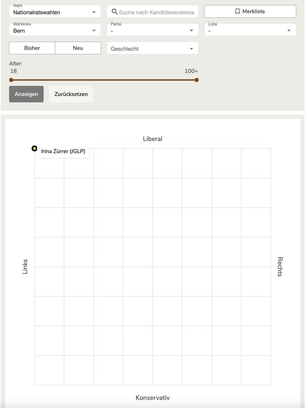Click the Rechts axis label
Viewport: 305px width, 408px height.
click(x=280, y=267)
